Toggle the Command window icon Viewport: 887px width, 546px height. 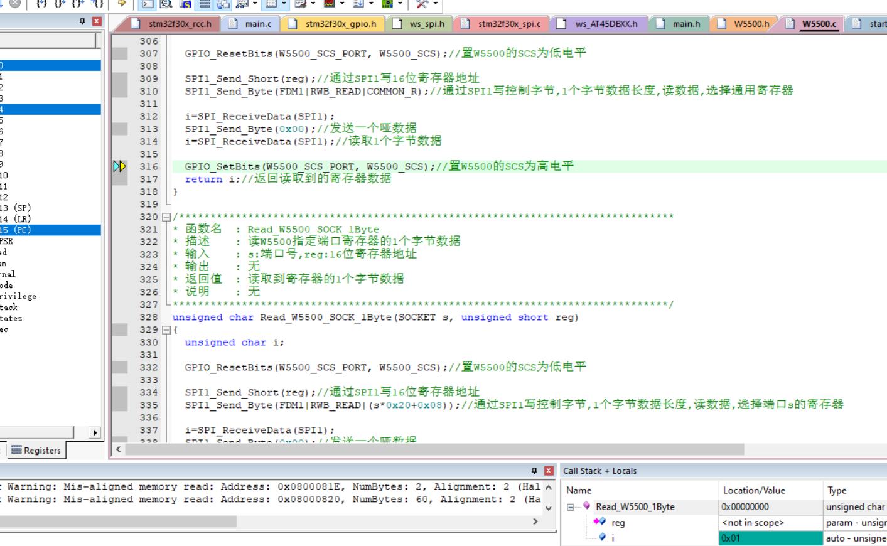(x=147, y=4)
